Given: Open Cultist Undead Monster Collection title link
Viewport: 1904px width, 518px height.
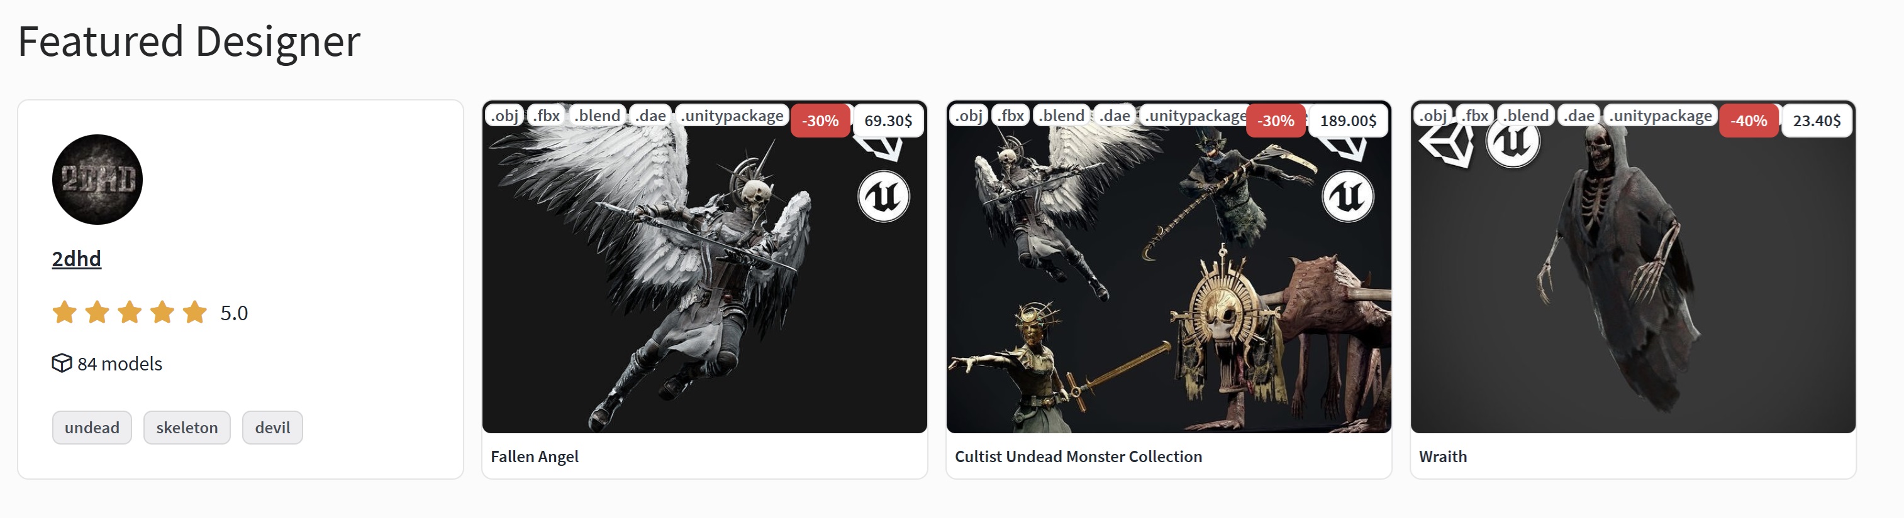Looking at the screenshot, I should pos(1078,456).
